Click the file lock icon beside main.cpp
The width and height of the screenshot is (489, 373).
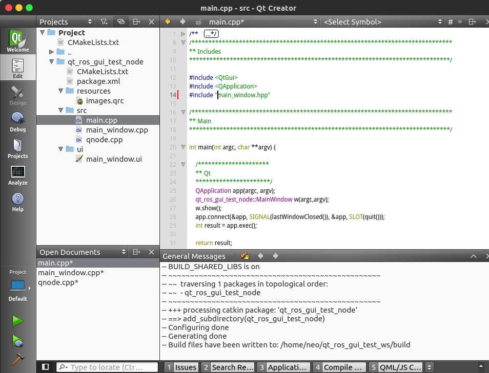198,22
